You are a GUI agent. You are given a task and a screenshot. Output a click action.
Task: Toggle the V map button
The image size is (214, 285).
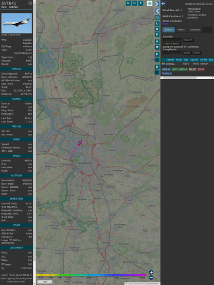tap(157, 42)
